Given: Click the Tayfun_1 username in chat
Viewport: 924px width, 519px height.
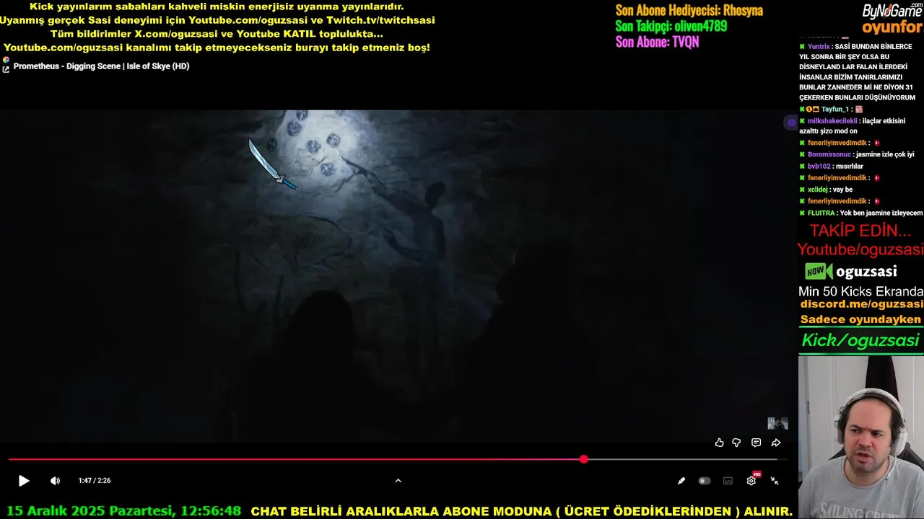Looking at the screenshot, I should click(x=834, y=110).
